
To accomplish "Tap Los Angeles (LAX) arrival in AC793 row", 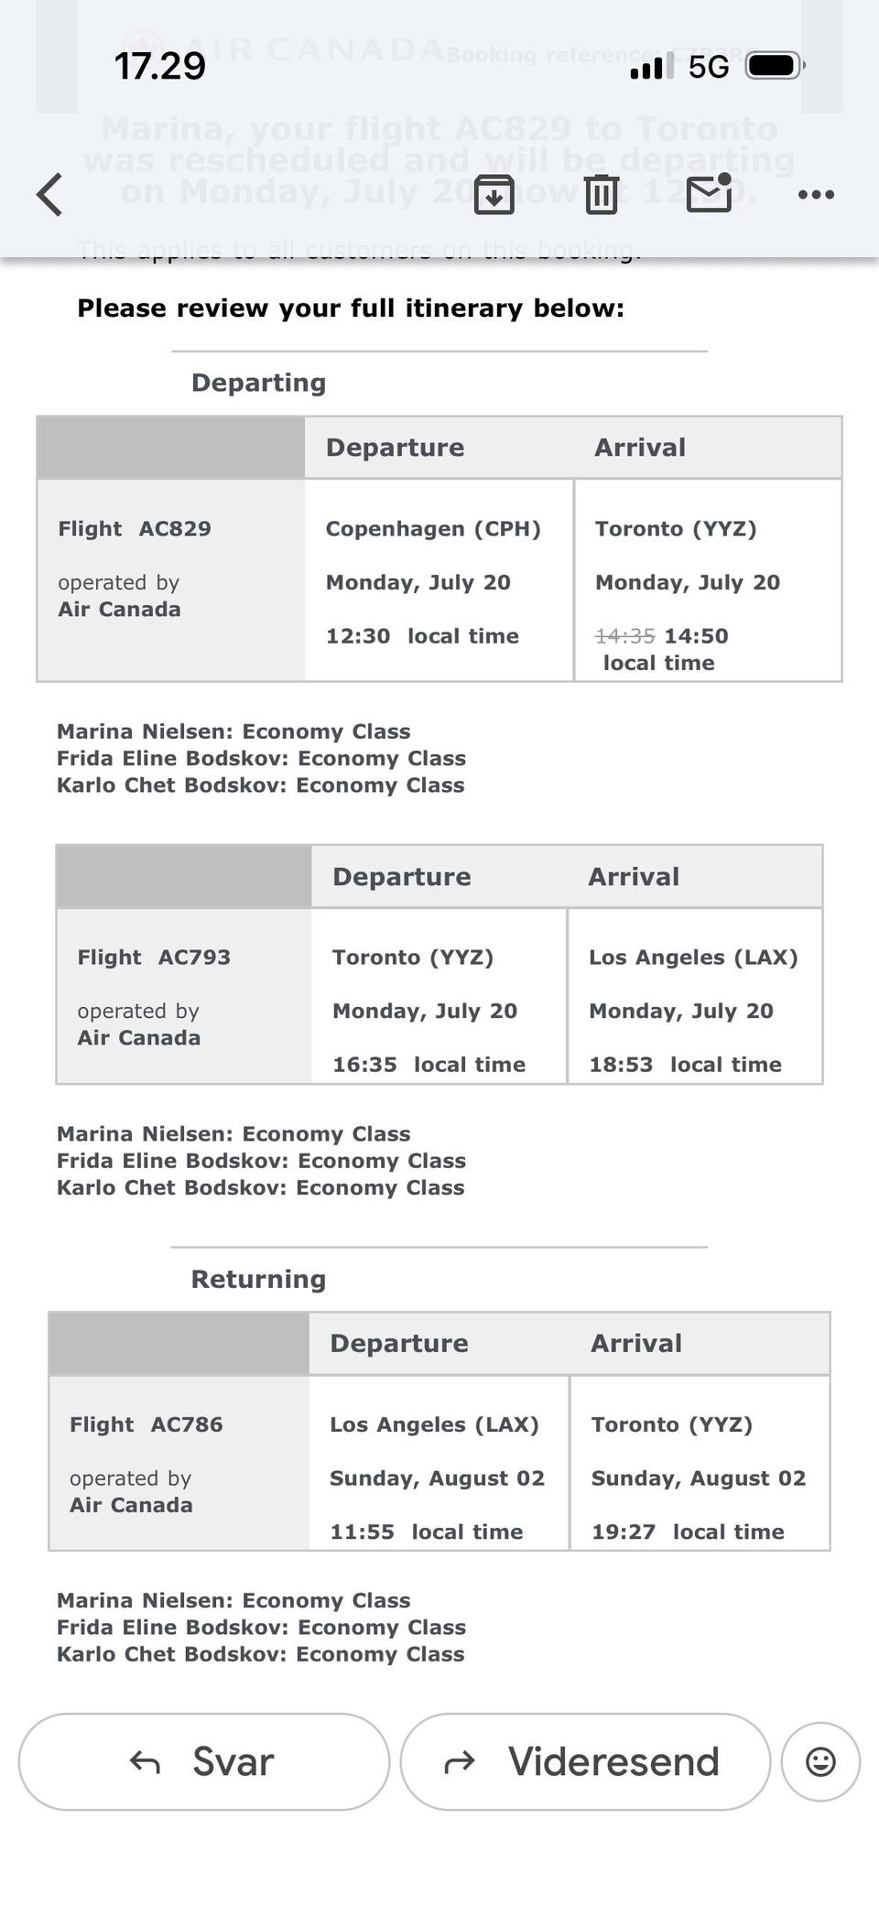I will [693, 957].
